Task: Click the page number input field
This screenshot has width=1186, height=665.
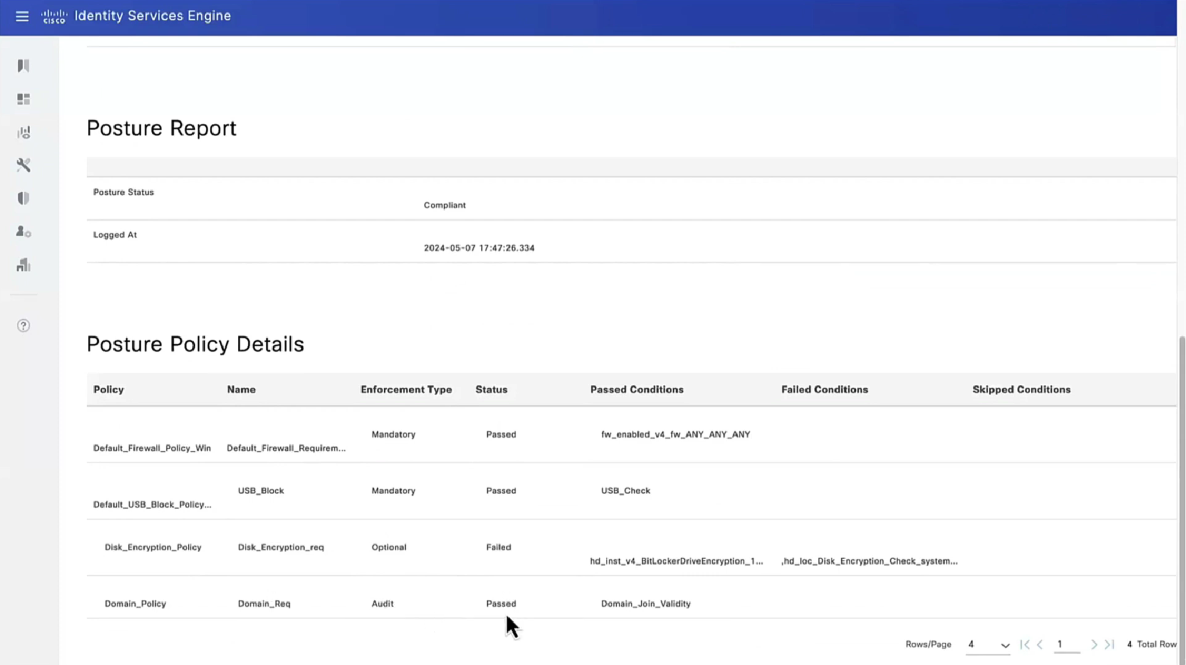Action: tap(1067, 644)
